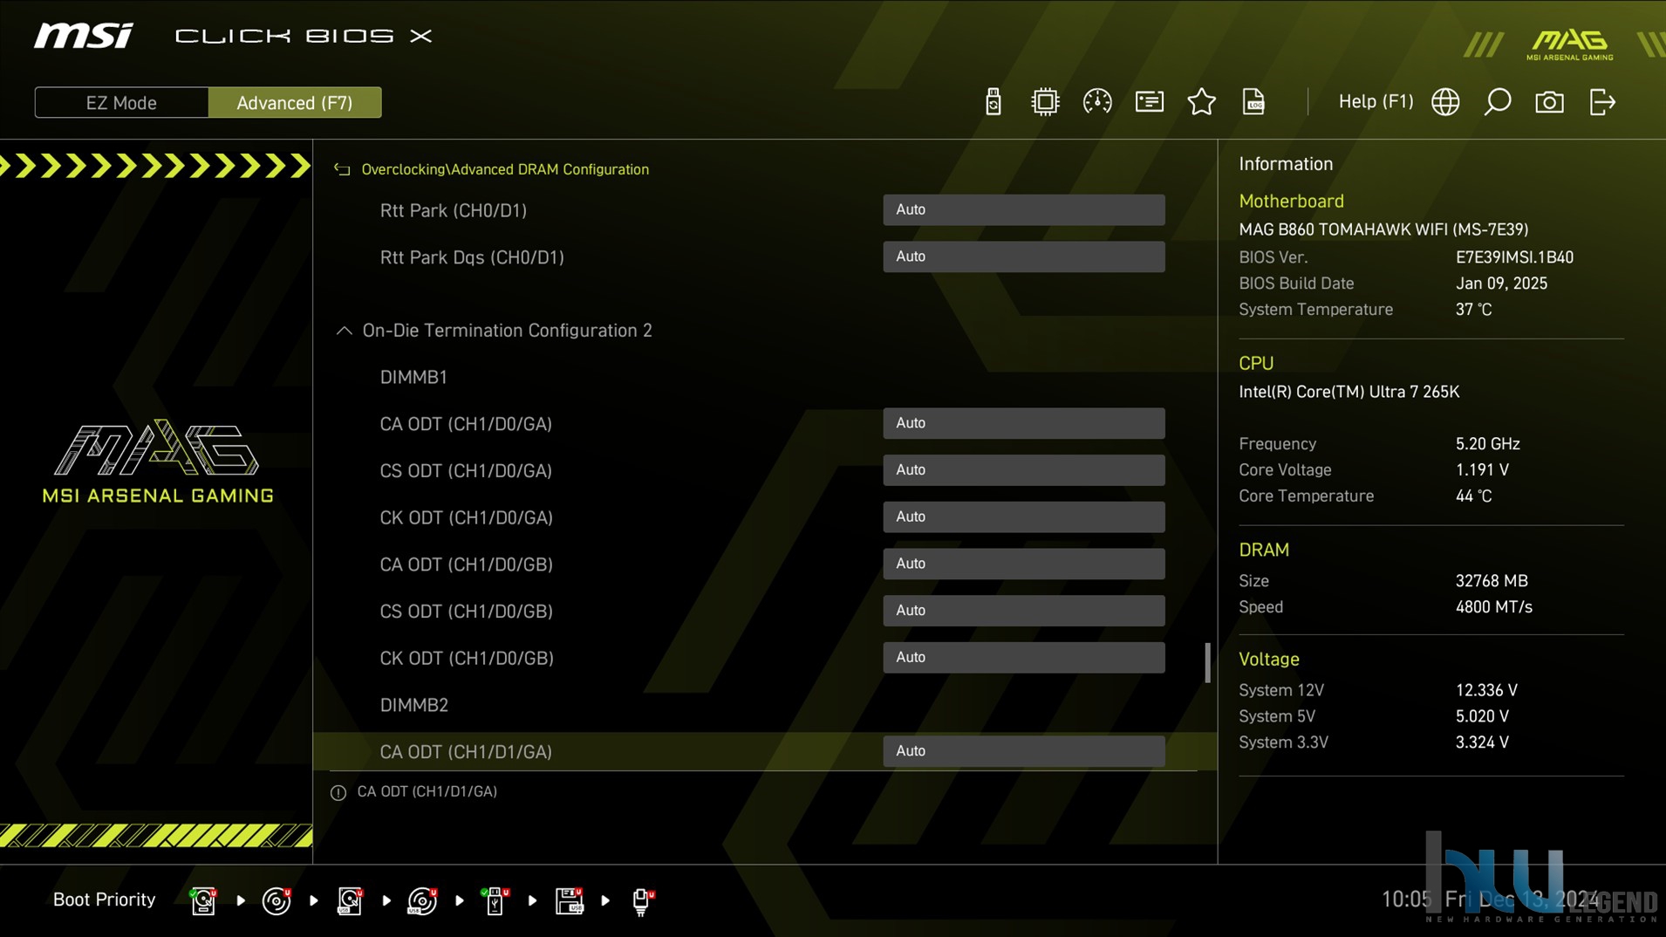Collapse On-Die Termination Configuration 2 section
This screenshot has height=937, width=1666.
point(345,331)
